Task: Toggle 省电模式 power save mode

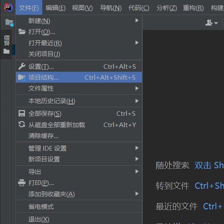Action: pos(79,206)
